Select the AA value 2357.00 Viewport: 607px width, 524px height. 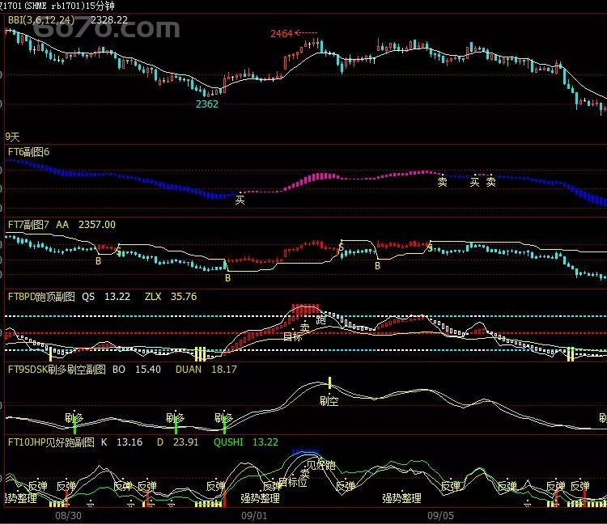[97, 225]
